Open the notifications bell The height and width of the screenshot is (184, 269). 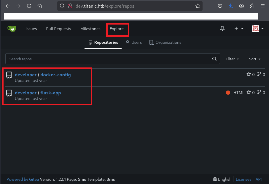click(x=222, y=29)
